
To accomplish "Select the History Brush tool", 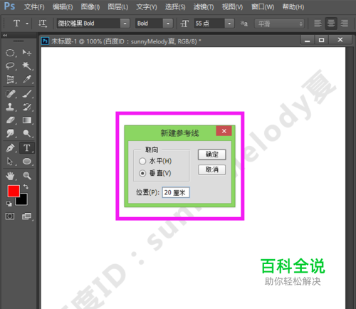I will [27, 107].
